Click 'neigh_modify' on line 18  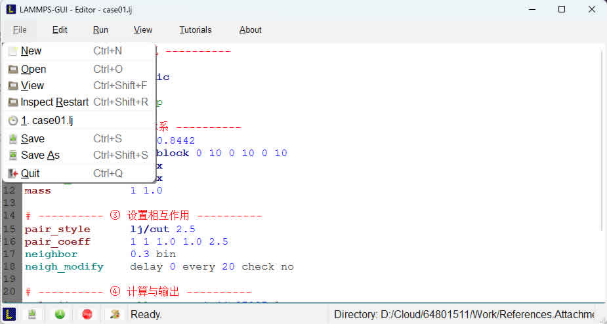64,267
